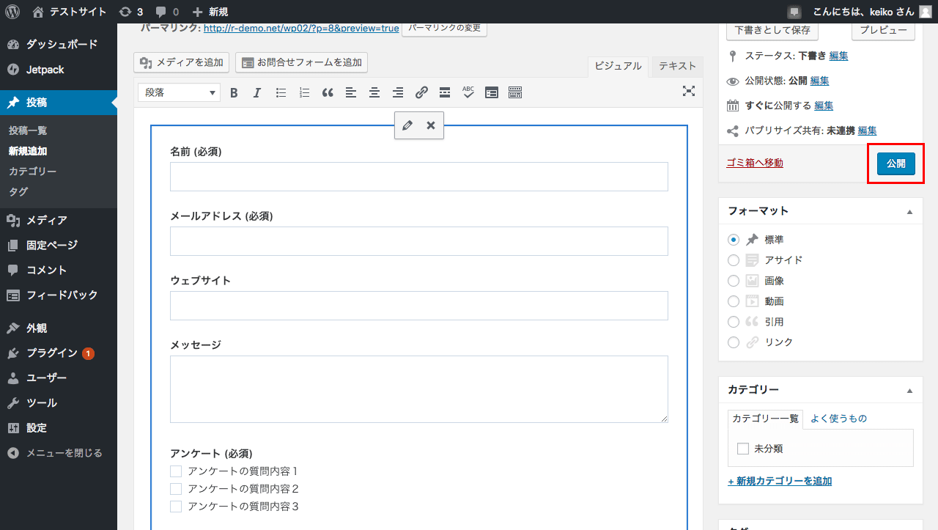Switch to よく使うもの tab
The width and height of the screenshot is (938, 530).
(839, 419)
